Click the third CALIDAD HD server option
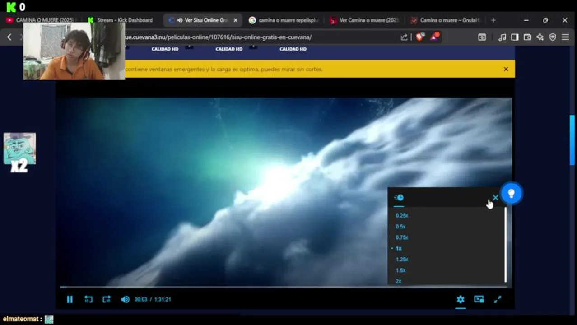Screen dimensions: 577x325 pyautogui.click(x=293, y=49)
